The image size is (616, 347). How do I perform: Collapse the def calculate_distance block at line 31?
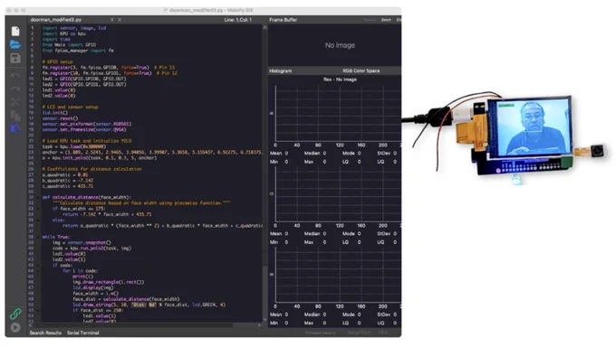pyautogui.click(x=38, y=197)
